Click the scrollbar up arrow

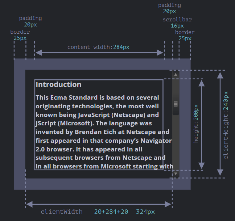(x=176, y=74)
